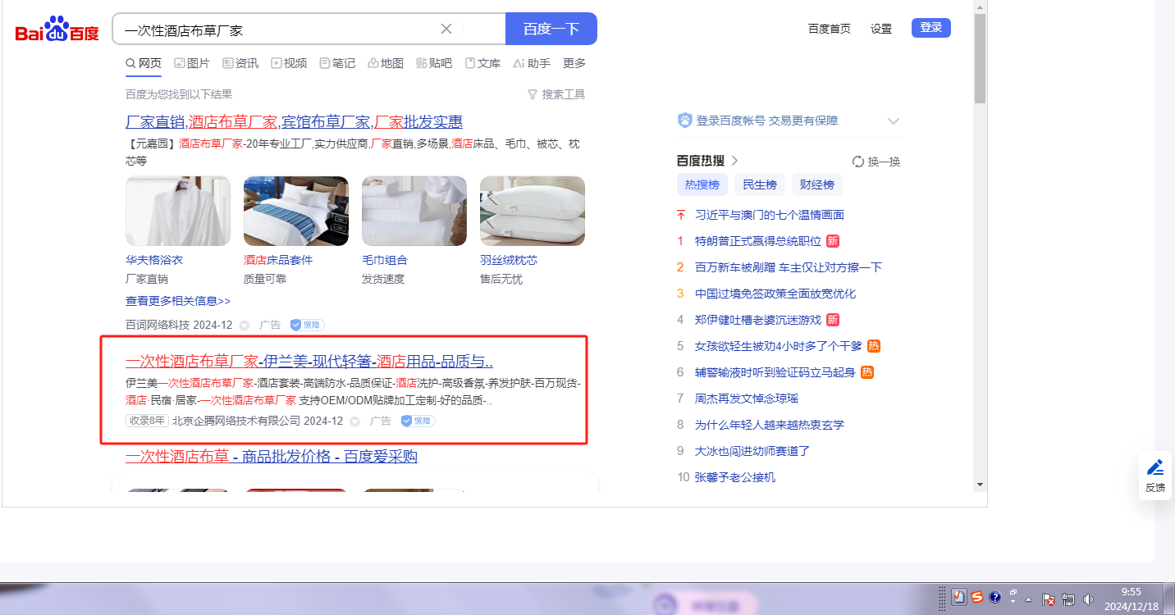Click the 登录 button
Image resolution: width=1175 pixels, height=615 pixels.
click(x=931, y=28)
